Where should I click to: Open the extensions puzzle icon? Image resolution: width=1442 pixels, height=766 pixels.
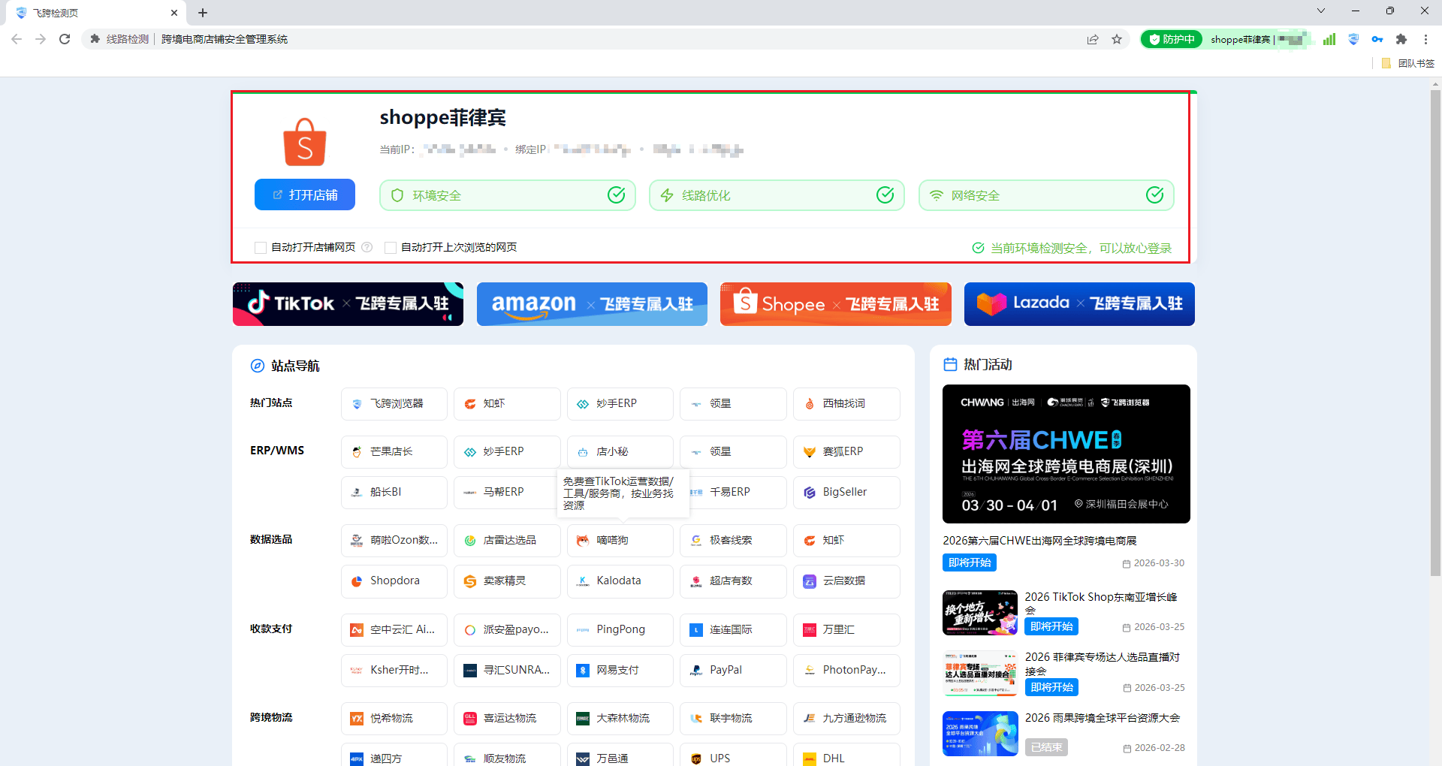(x=1401, y=39)
